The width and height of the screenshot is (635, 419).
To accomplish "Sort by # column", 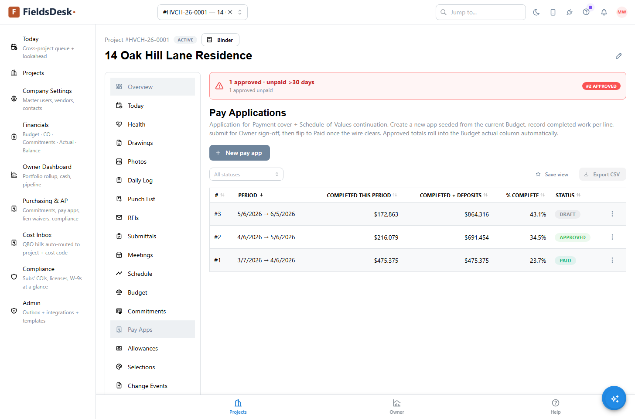I will pyautogui.click(x=219, y=195).
